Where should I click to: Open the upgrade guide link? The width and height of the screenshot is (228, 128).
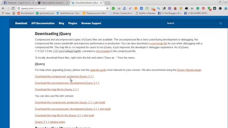[x=98, y=70]
